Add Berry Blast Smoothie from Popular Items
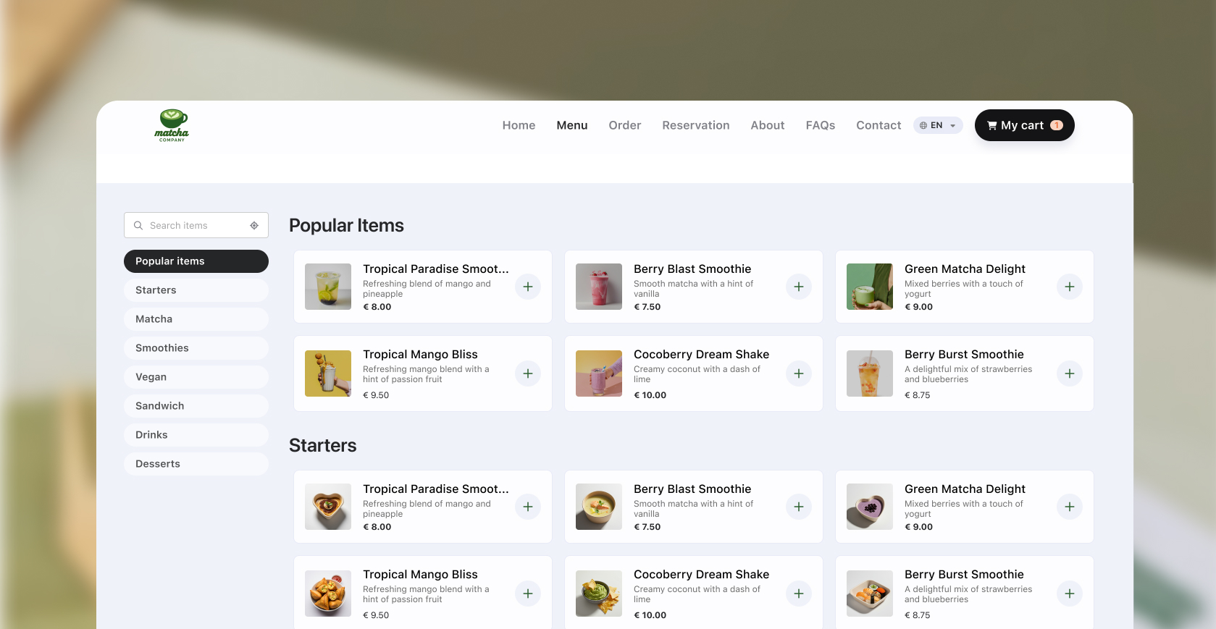The height and width of the screenshot is (629, 1216). point(799,287)
